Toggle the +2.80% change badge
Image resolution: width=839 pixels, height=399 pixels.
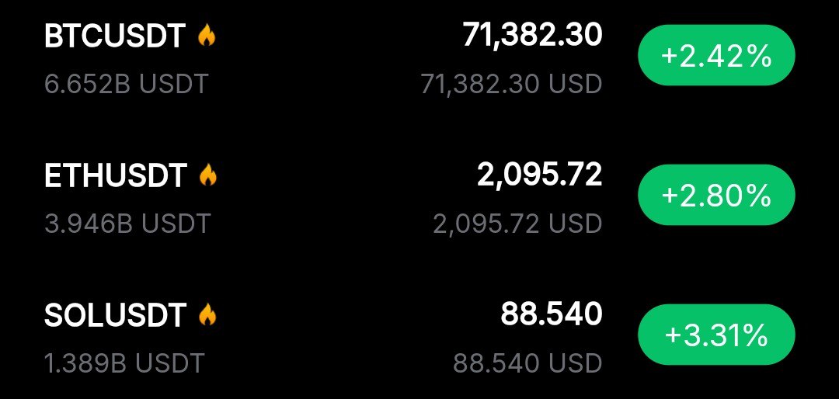tap(715, 195)
